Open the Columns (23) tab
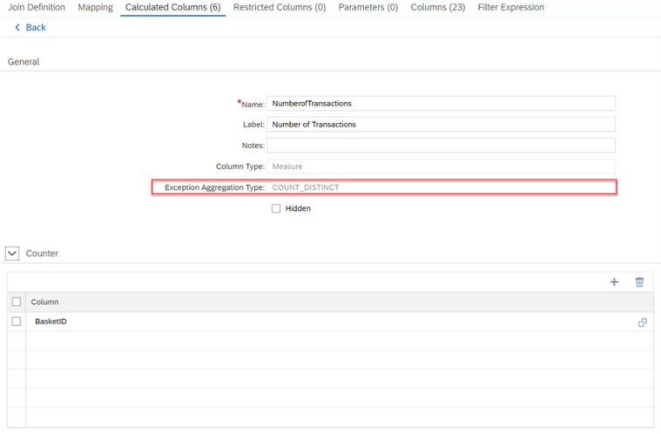661x434 pixels. [x=437, y=8]
